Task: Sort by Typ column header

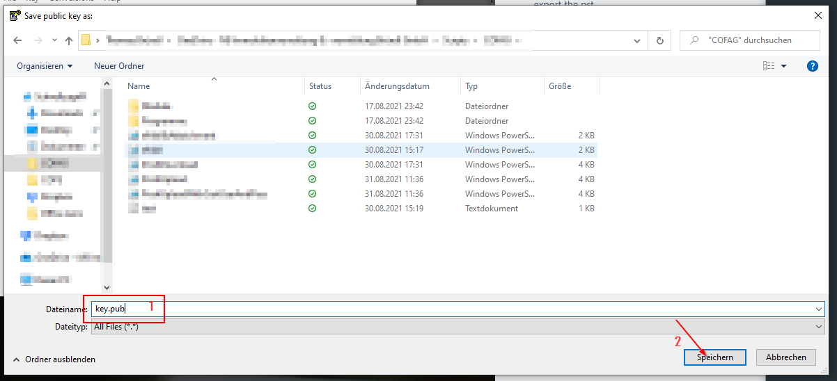Action: [502, 86]
